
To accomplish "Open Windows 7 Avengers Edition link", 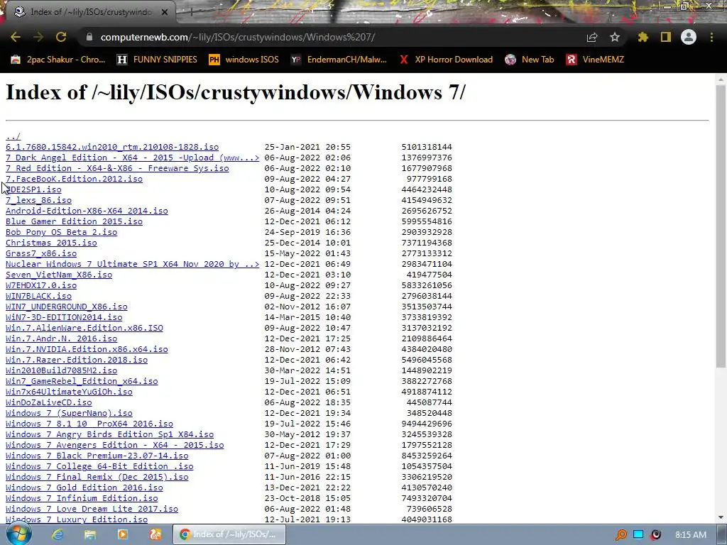I will coord(114,446).
